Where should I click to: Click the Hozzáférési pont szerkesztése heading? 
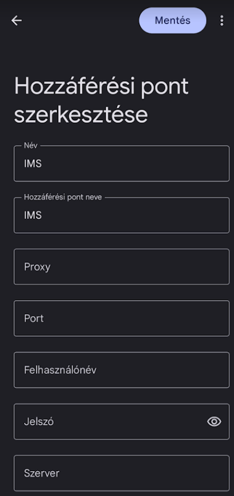pos(102,100)
